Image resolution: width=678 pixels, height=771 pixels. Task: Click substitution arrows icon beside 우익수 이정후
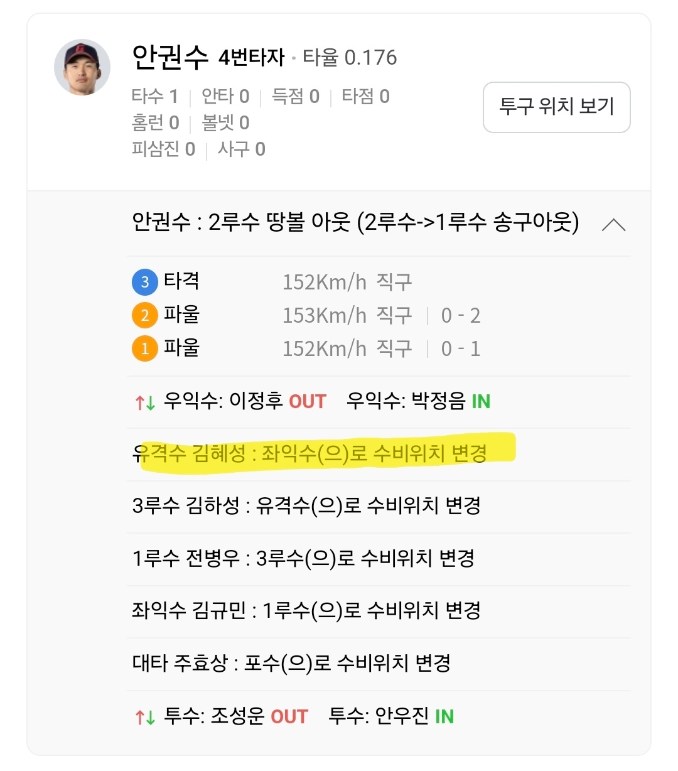tap(145, 402)
